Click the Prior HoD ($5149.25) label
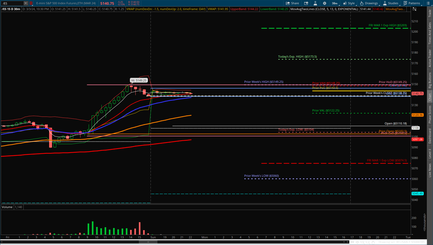433x245 pixels. (x=393, y=82)
